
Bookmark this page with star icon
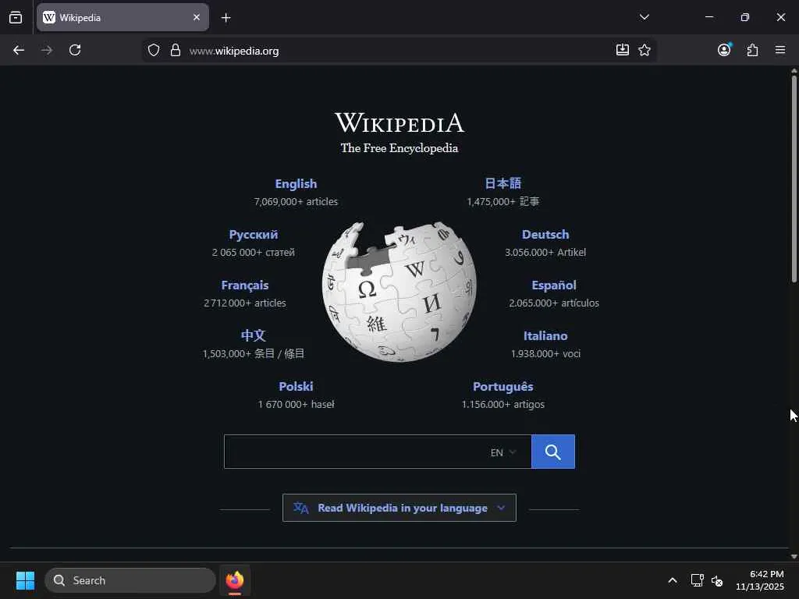(x=645, y=50)
